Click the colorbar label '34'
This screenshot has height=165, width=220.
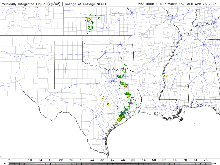[92, 160]
